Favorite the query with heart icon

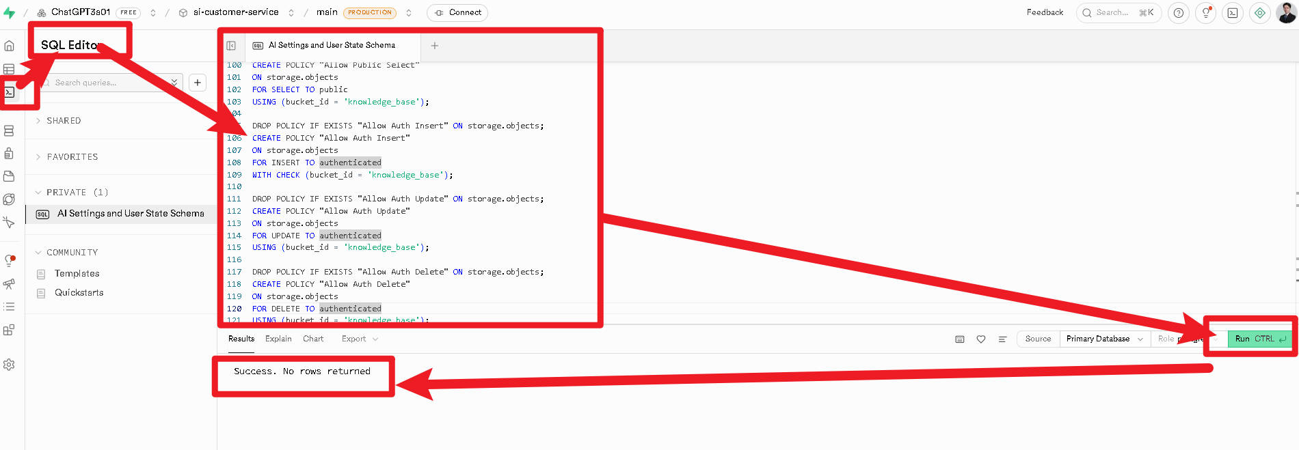pyautogui.click(x=981, y=339)
